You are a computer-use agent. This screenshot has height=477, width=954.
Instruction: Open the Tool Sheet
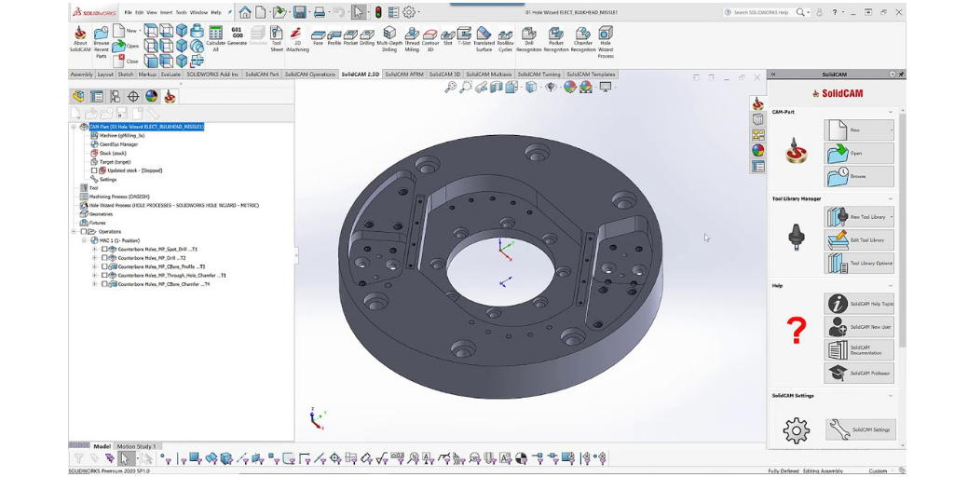(276, 39)
